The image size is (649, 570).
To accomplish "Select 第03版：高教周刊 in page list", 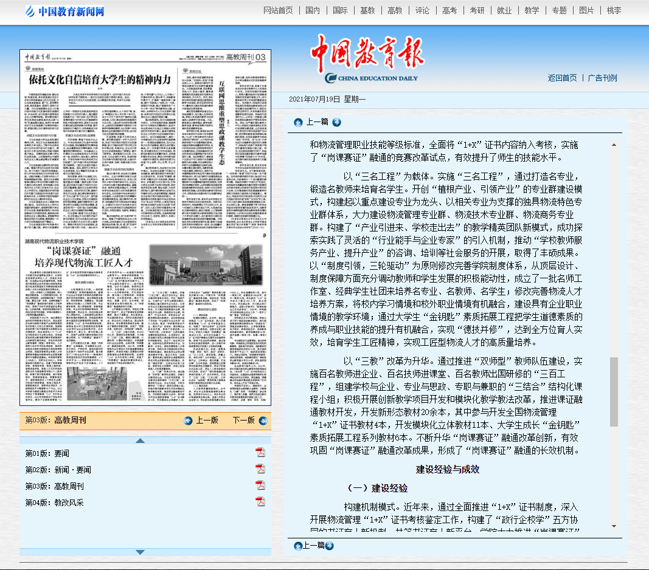I will pyautogui.click(x=54, y=486).
